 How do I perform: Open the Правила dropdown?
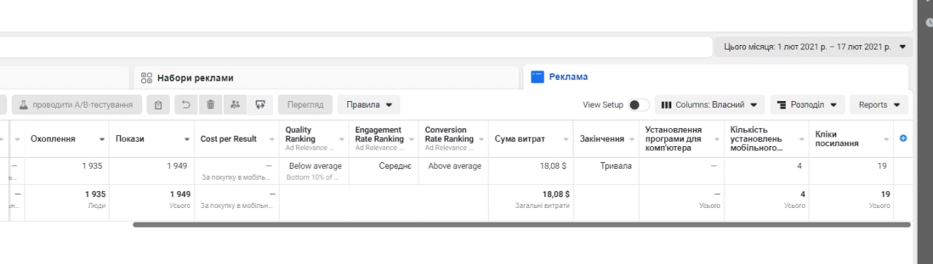pyautogui.click(x=369, y=105)
